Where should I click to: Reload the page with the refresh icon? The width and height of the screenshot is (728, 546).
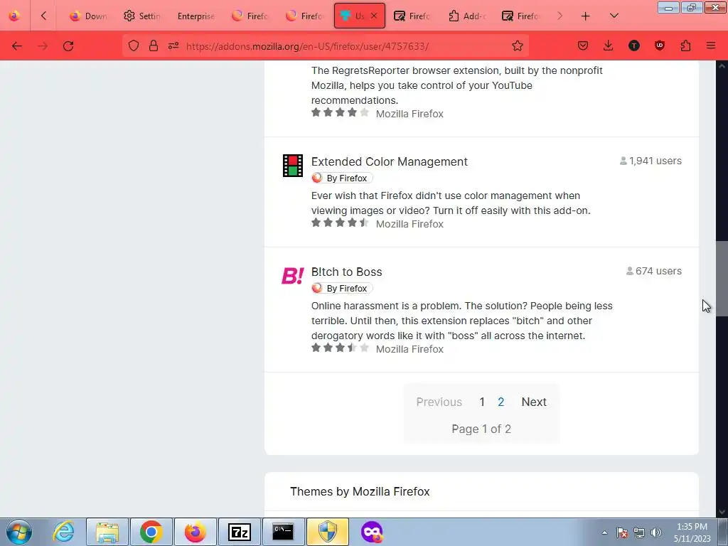[x=68, y=46]
